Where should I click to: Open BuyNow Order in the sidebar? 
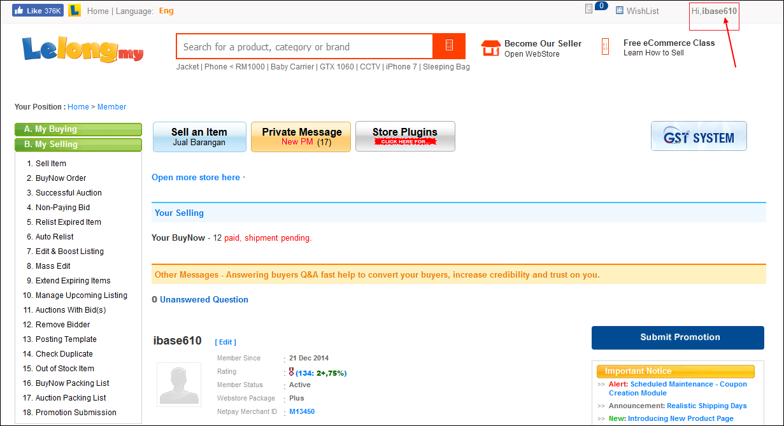(61, 178)
